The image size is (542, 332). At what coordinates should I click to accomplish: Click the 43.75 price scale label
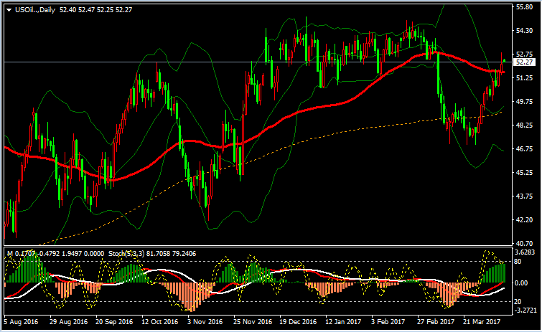click(524, 196)
